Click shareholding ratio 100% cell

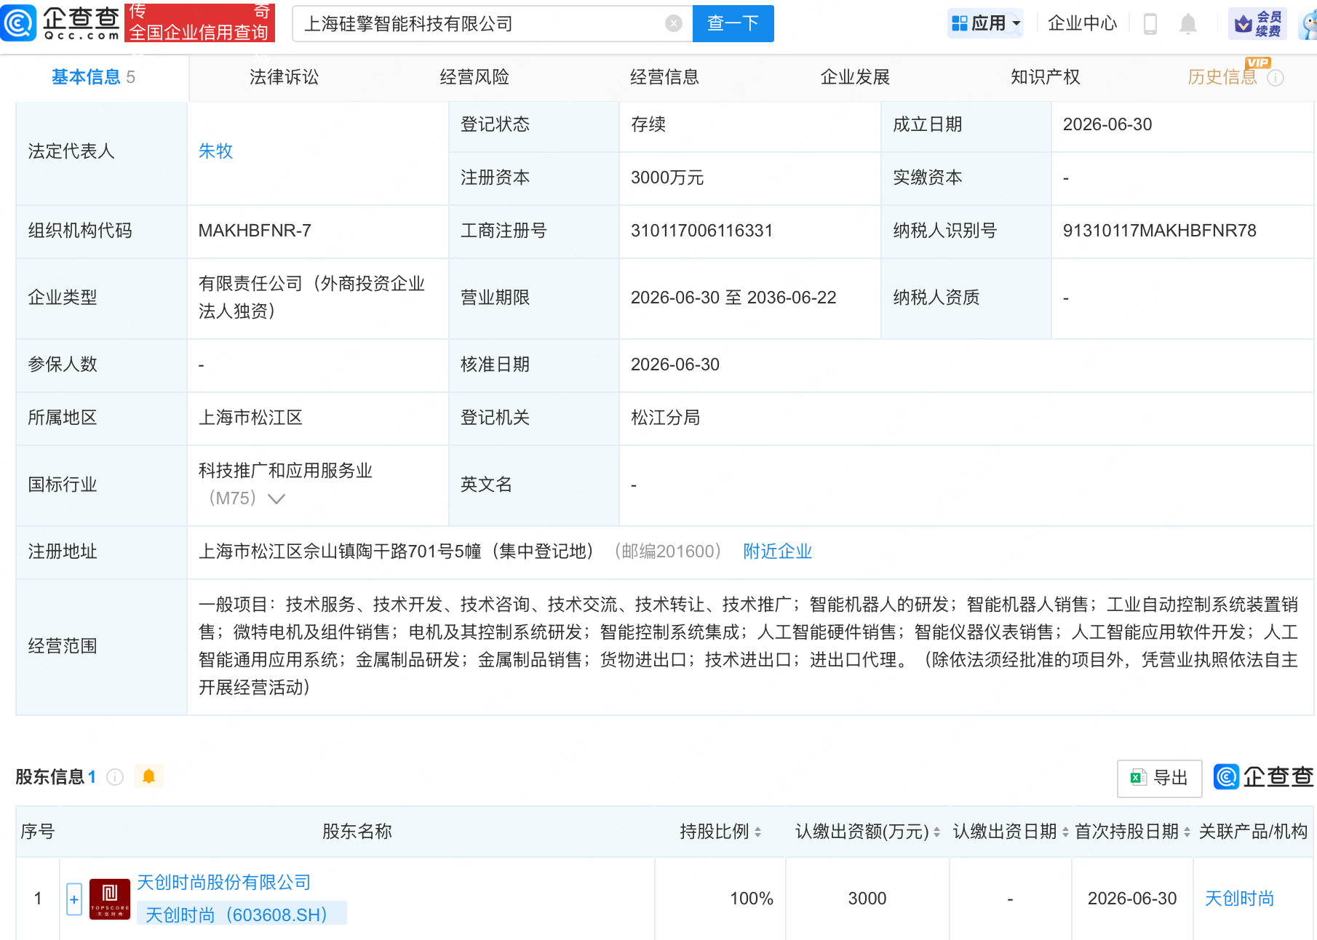752,899
